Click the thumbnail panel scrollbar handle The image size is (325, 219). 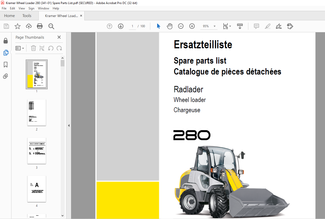coord(63,63)
